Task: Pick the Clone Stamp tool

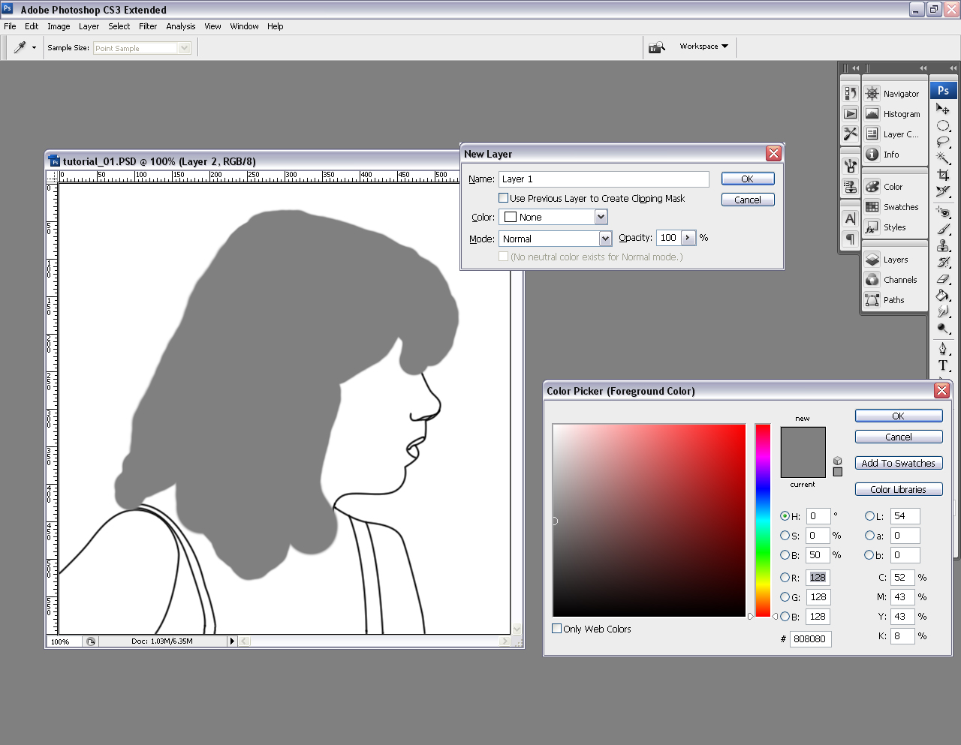Action: [943, 246]
